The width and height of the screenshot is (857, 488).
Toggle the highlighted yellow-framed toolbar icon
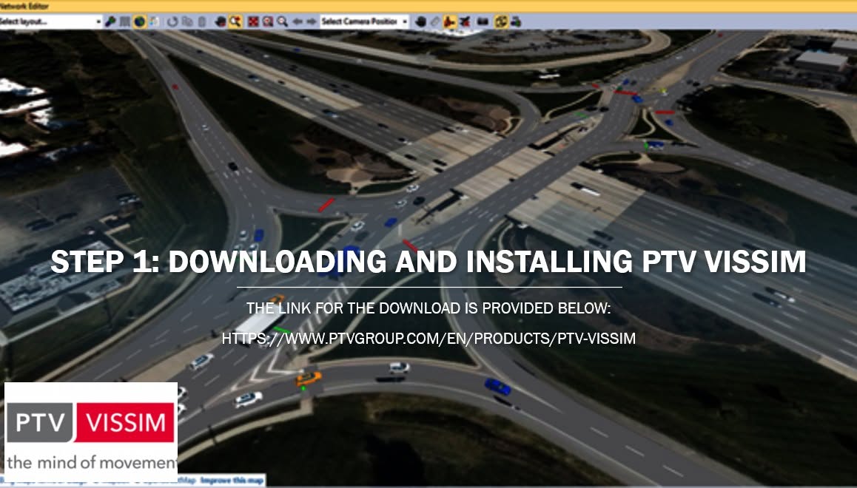(500, 22)
